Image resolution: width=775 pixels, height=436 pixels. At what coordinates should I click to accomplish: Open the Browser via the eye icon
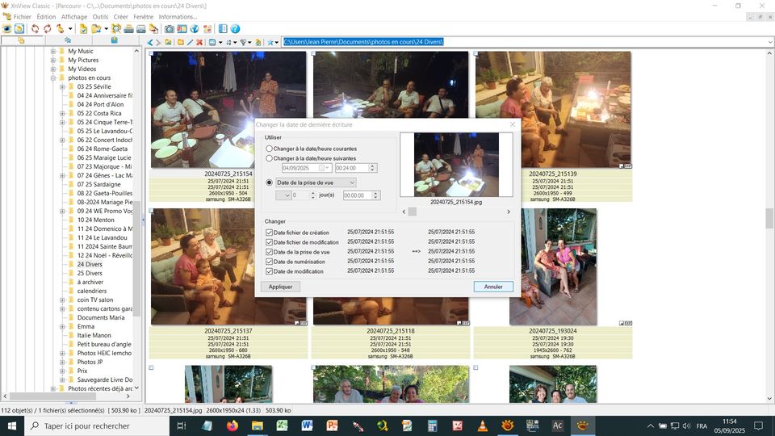point(7,29)
